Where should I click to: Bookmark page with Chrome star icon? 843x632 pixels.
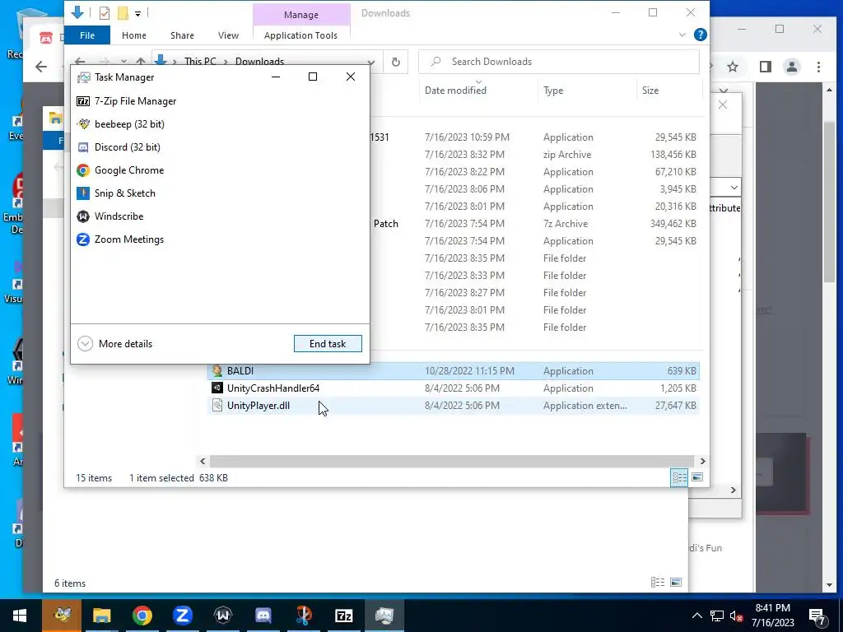click(x=732, y=67)
